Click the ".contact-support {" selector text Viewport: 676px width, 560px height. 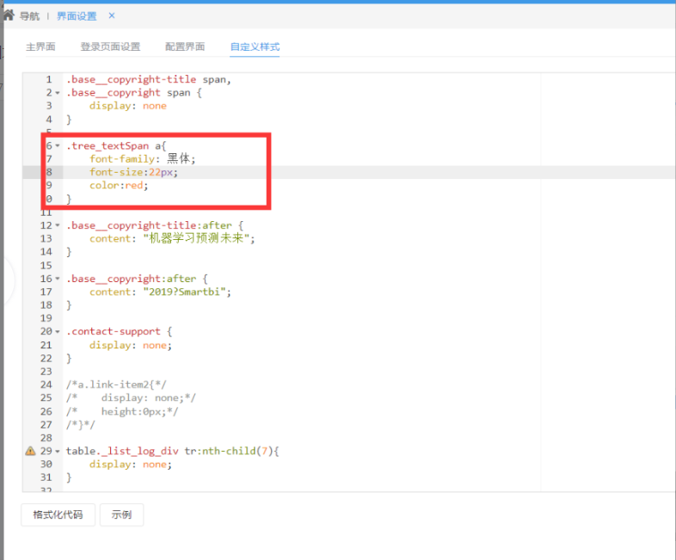tap(120, 331)
